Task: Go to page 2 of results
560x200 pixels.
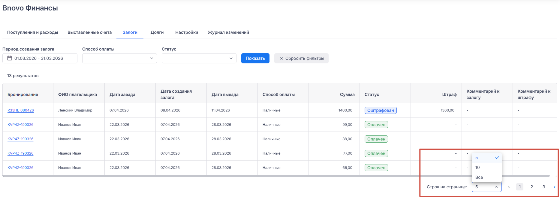Action: 532,187
